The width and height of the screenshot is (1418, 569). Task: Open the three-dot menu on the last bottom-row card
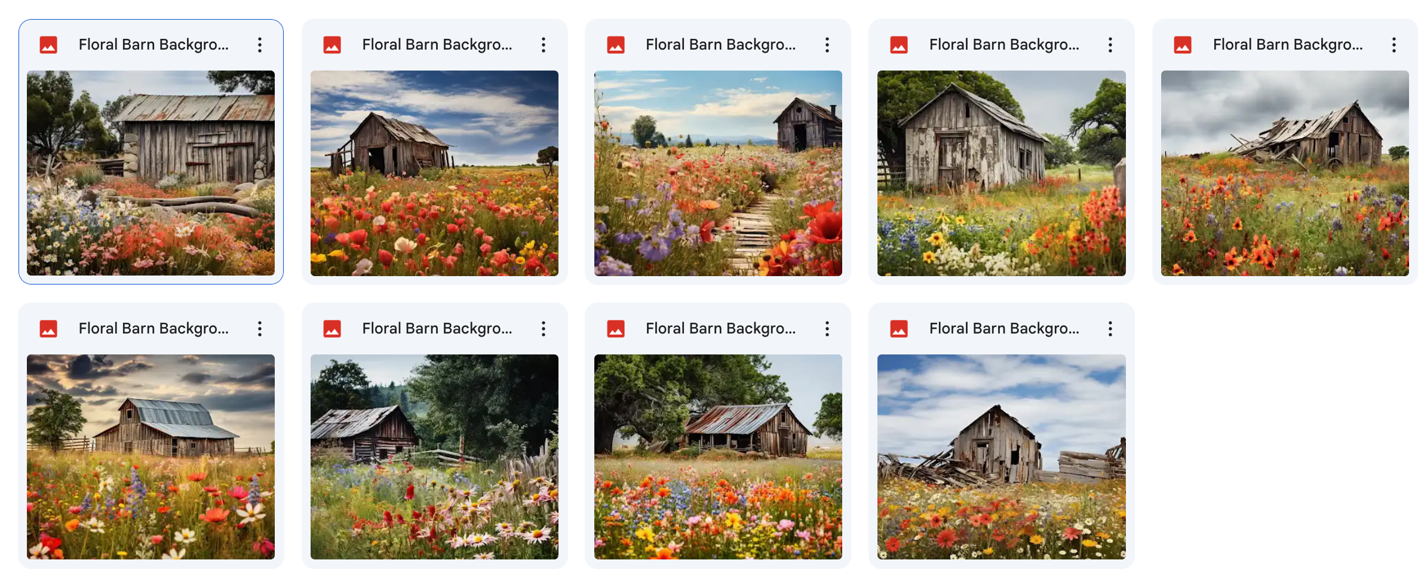[x=1110, y=328]
